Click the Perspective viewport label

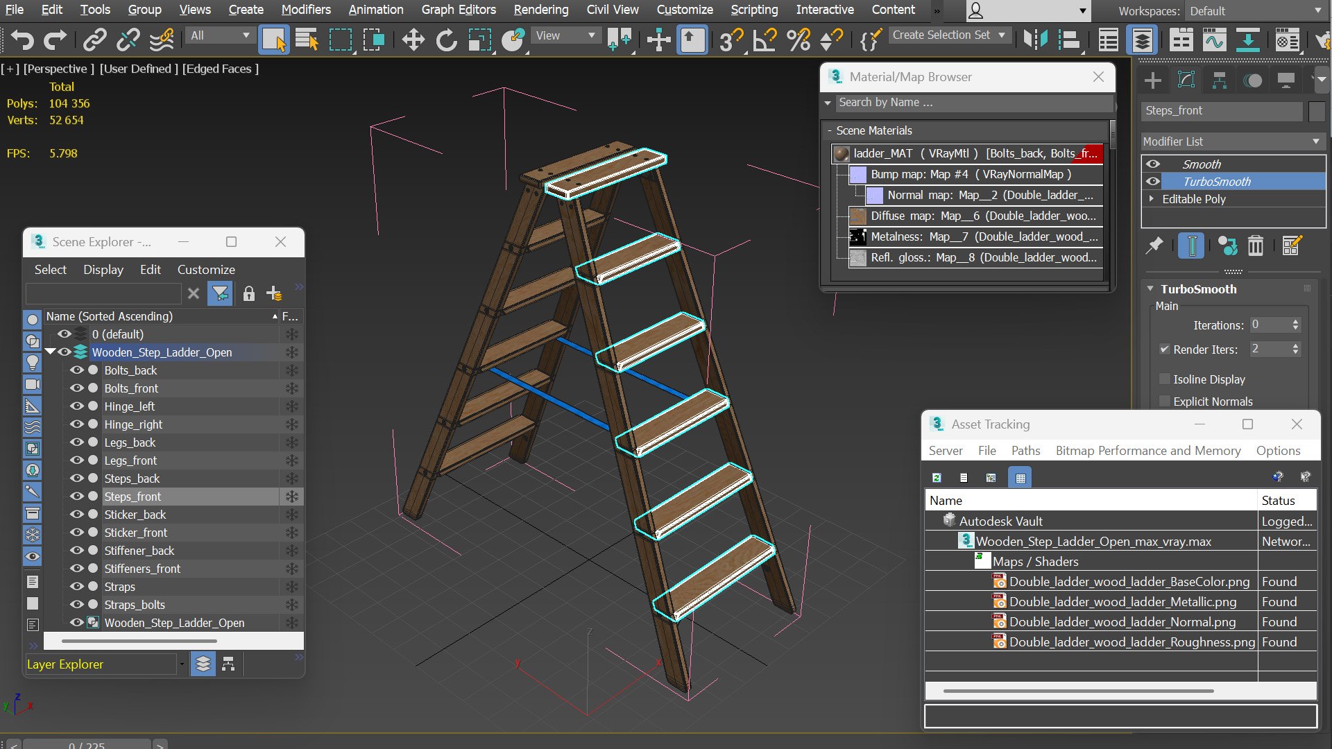pos(59,69)
